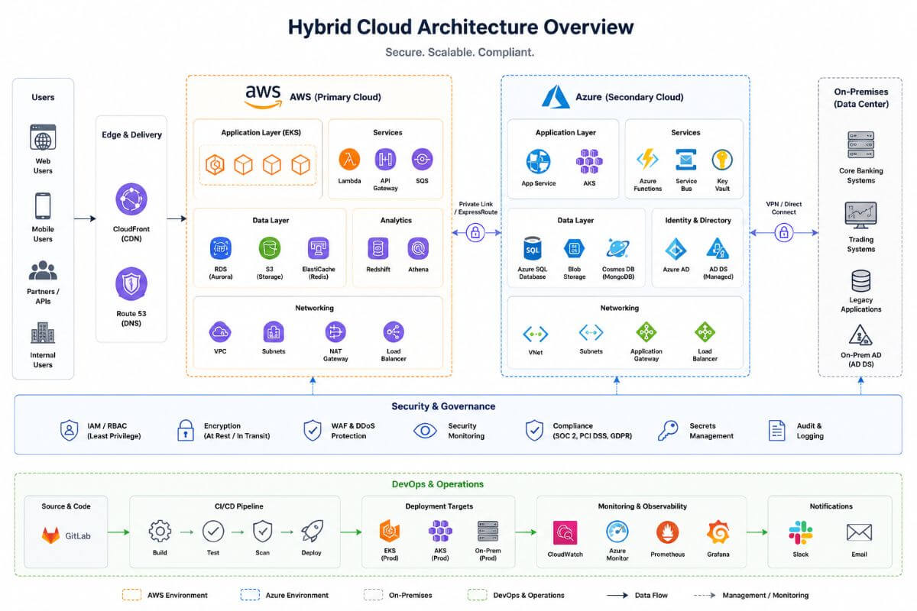Click the AWS Environment legend swatch
This screenshot has width=917, height=611.
tap(133, 595)
